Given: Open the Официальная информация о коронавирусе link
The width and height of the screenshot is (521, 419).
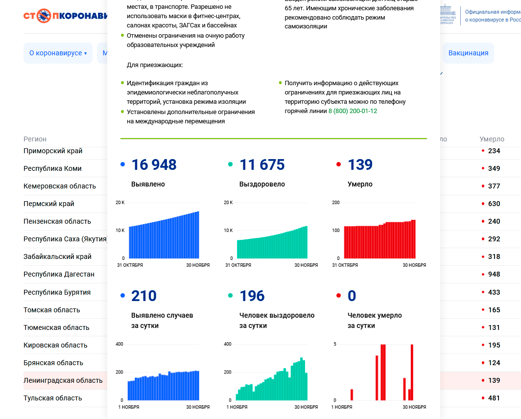Looking at the screenshot, I should point(492,16).
